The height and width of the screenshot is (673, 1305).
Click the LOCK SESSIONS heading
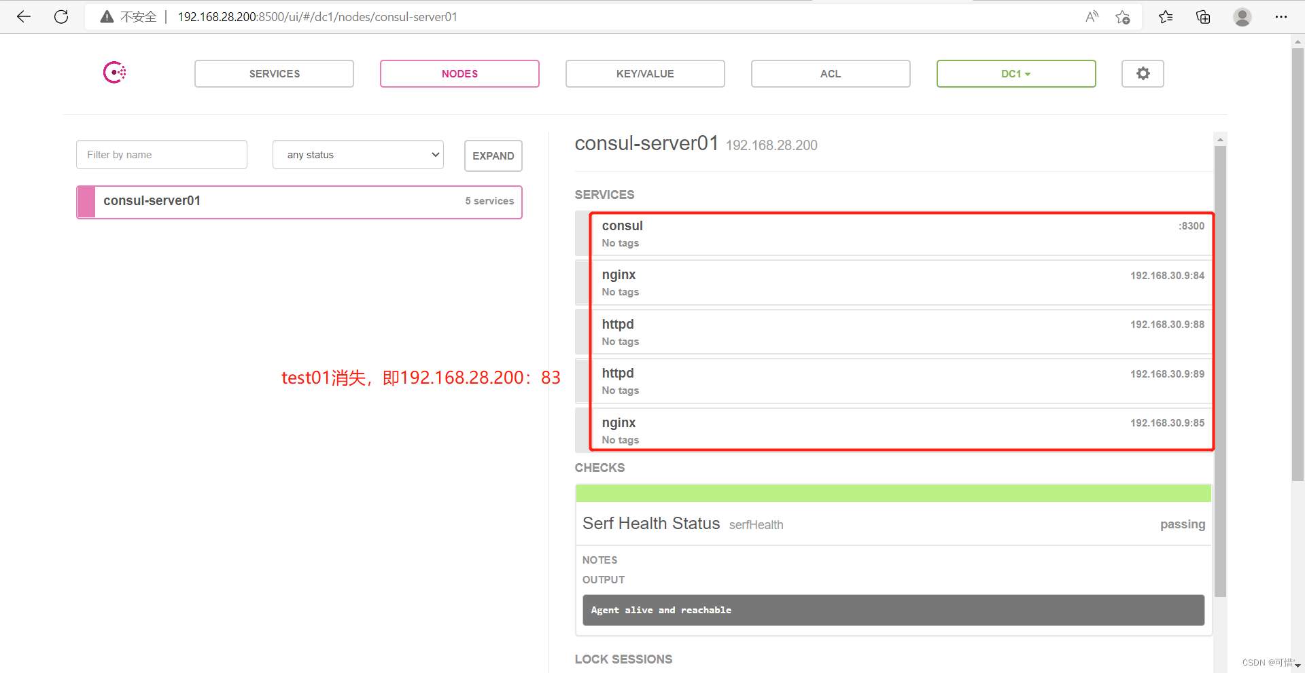tap(623, 659)
